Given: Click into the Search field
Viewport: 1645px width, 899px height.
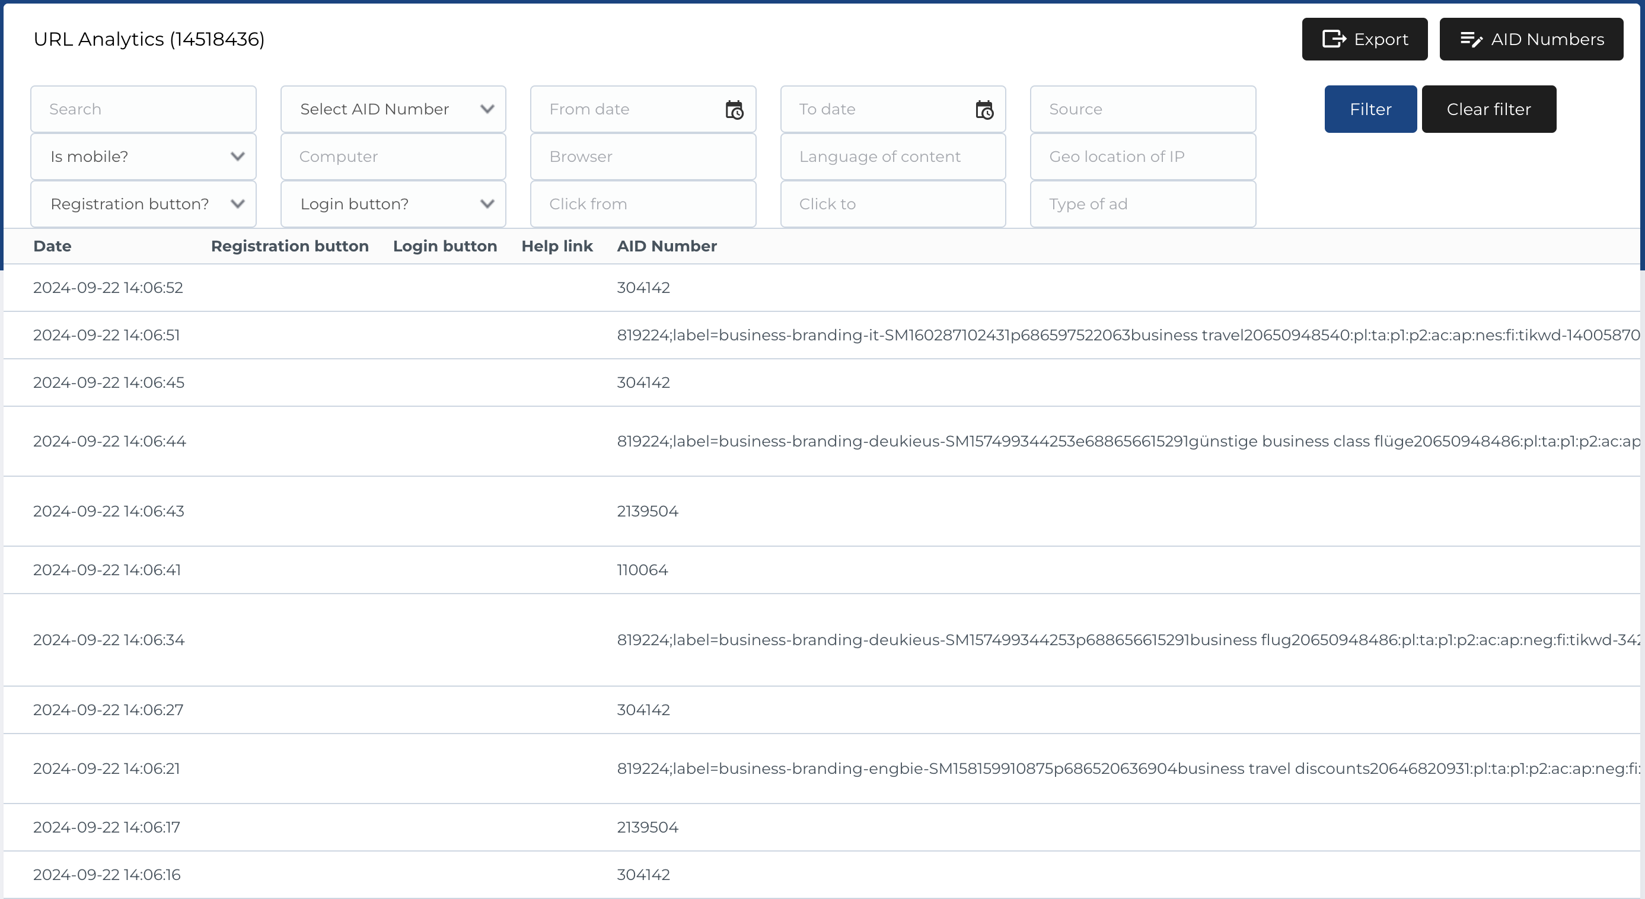Looking at the screenshot, I should pyautogui.click(x=142, y=109).
